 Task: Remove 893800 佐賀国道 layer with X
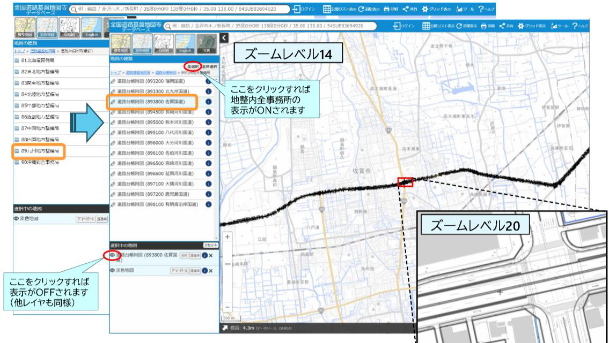(x=210, y=256)
